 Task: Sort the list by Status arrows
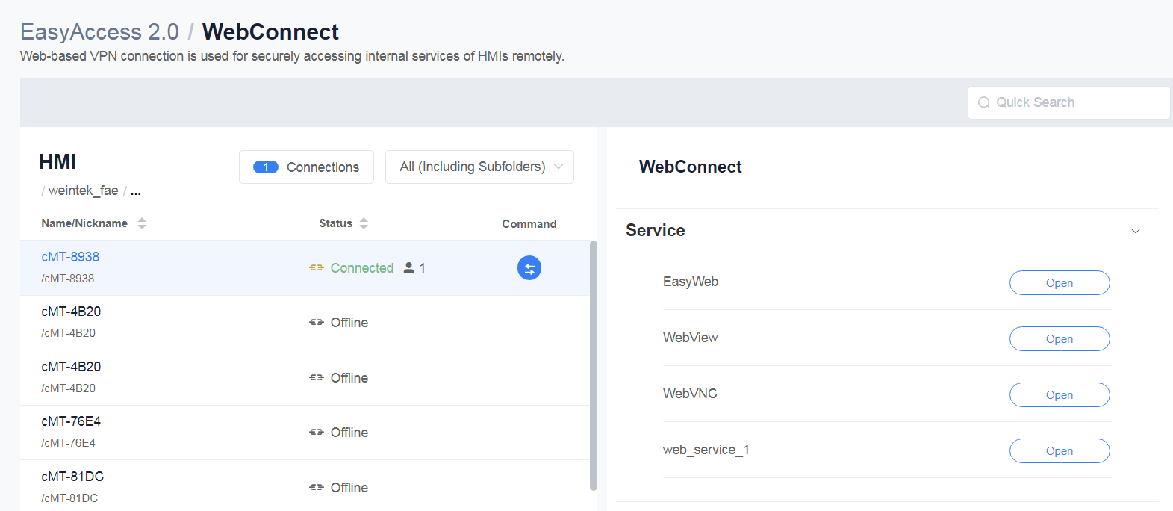[x=364, y=223]
